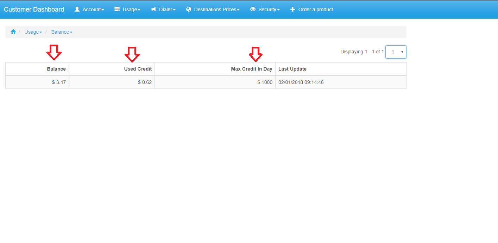Click the home icon in breadcrumb

13,32
